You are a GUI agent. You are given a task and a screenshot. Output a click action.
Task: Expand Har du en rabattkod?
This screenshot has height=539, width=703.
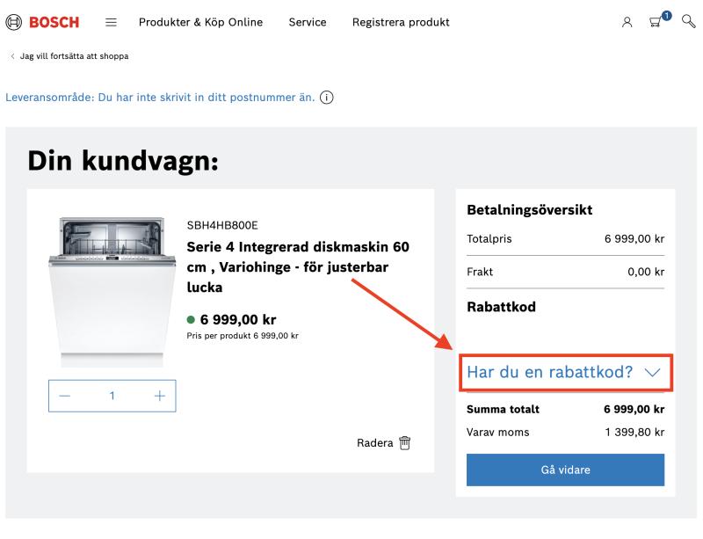tap(564, 372)
